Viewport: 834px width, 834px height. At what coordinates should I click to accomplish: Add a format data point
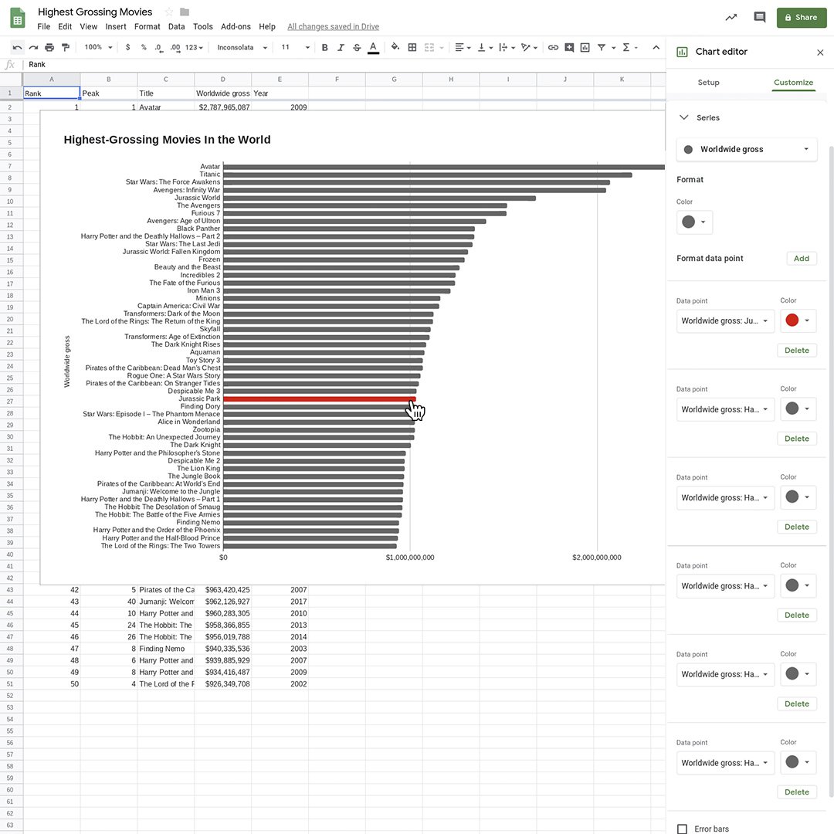tap(801, 259)
